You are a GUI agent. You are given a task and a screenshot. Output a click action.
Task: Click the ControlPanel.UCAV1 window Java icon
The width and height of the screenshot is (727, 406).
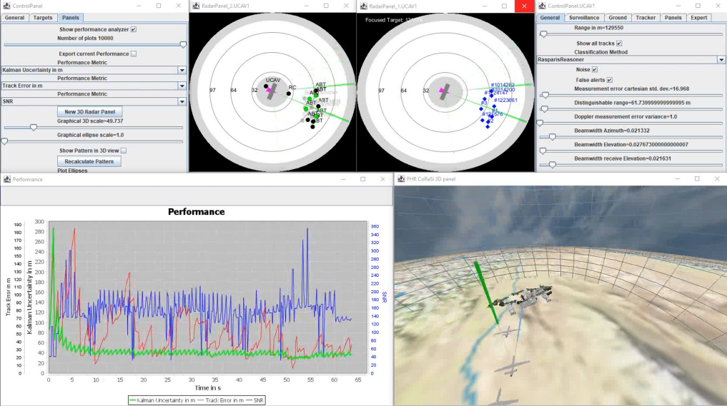542,6
